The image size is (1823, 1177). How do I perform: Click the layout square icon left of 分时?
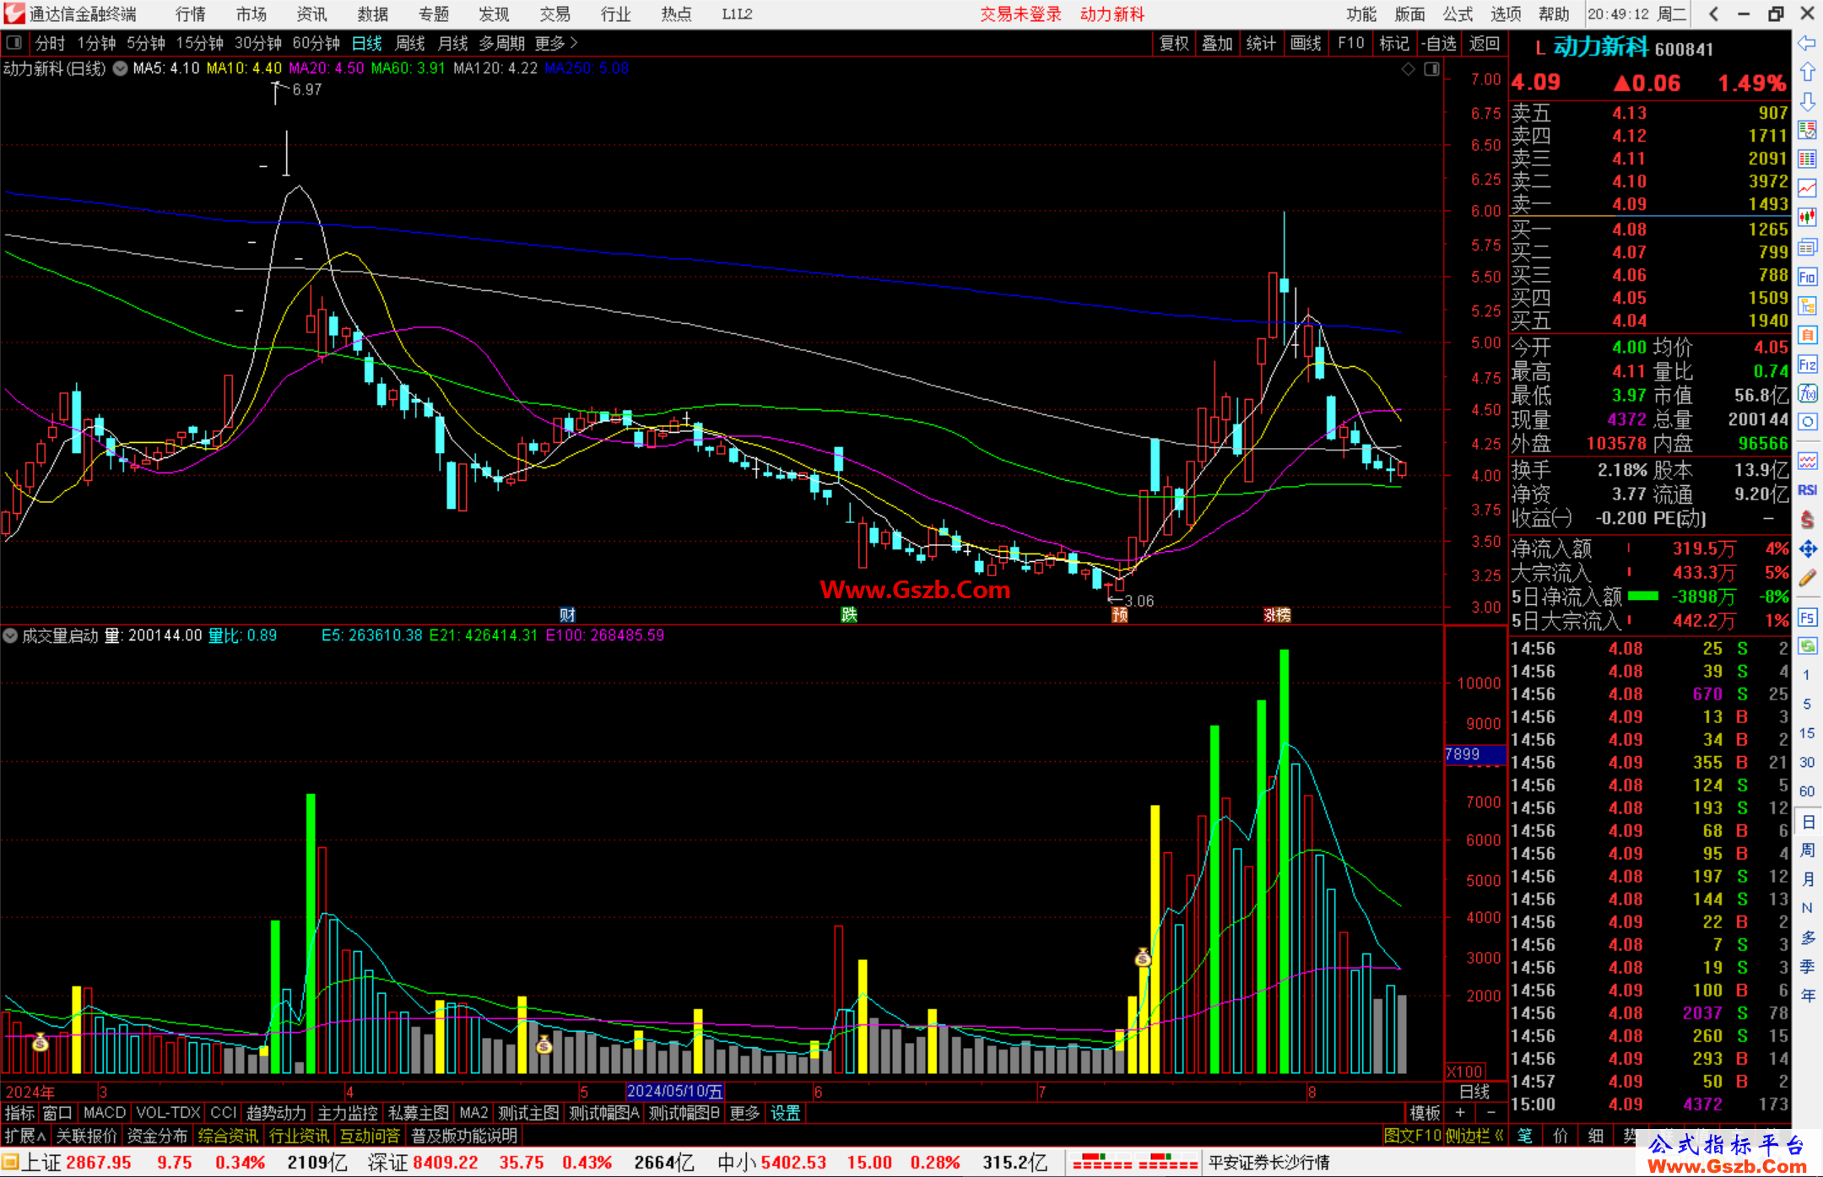click(x=14, y=42)
